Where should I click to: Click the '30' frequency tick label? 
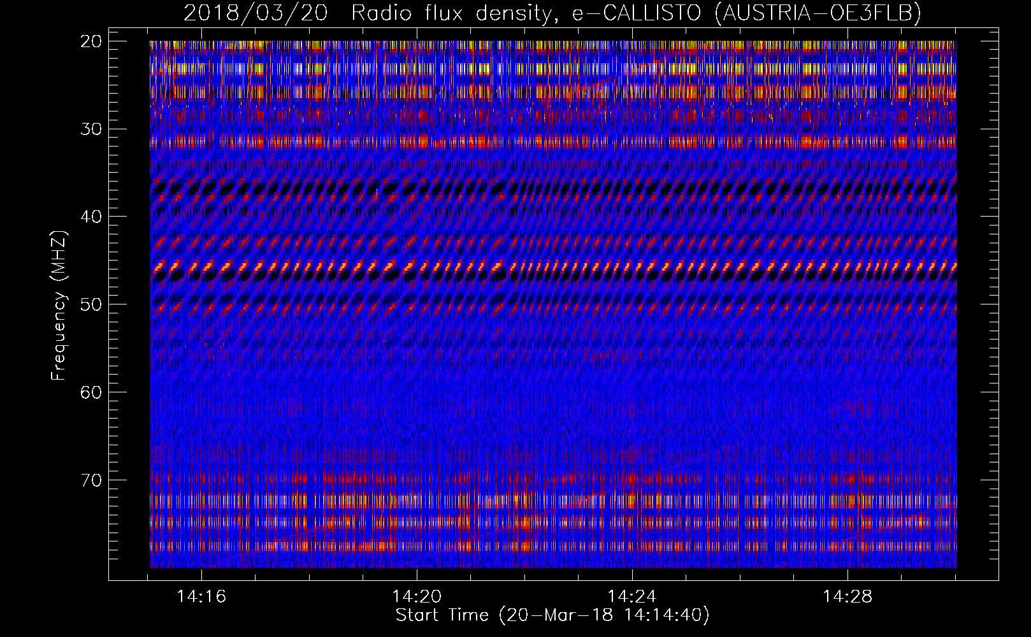92,129
